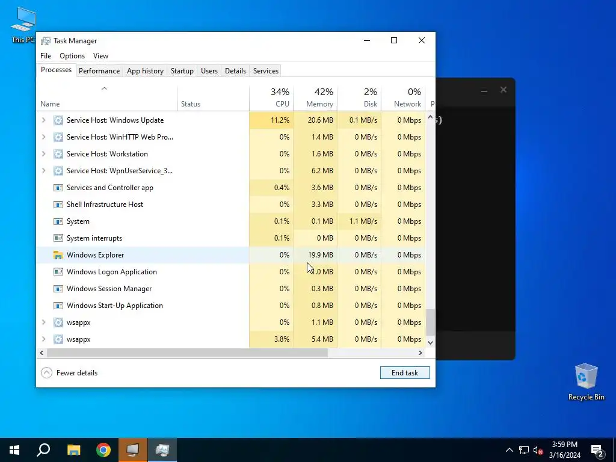Click the gear icon of wsappx using 5.4 MB
This screenshot has height=462, width=616.
(58, 339)
